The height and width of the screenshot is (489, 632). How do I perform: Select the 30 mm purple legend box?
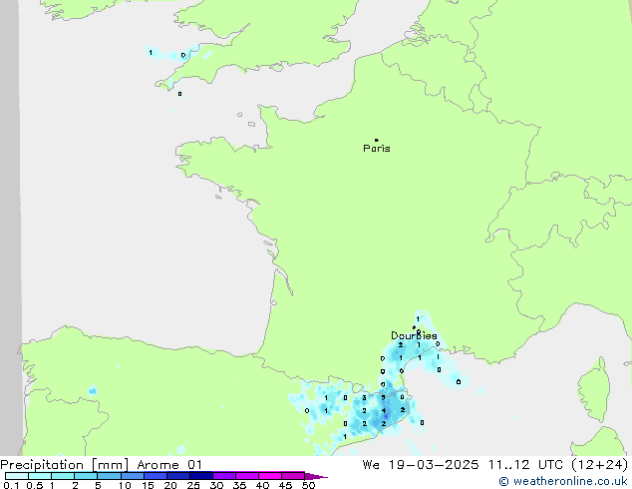[224, 476]
